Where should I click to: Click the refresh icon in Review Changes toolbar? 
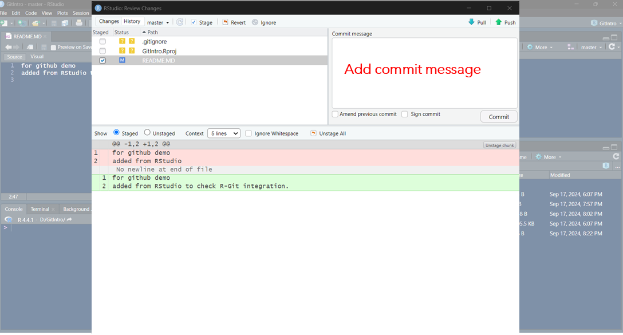[180, 22]
